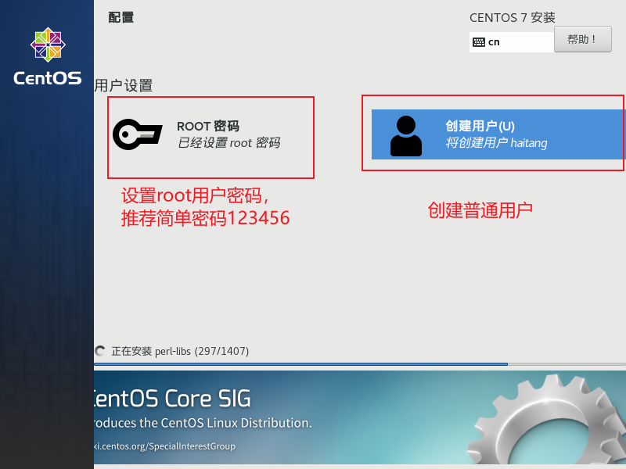The height and width of the screenshot is (469, 626).
Task: Click the centos.org/SpecialInterestGroup banner link
Action: 164,446
